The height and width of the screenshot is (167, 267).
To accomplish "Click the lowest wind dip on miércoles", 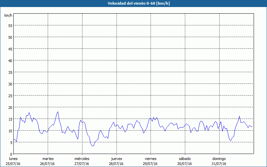I will pyautogui.click(x=93, y=146).
